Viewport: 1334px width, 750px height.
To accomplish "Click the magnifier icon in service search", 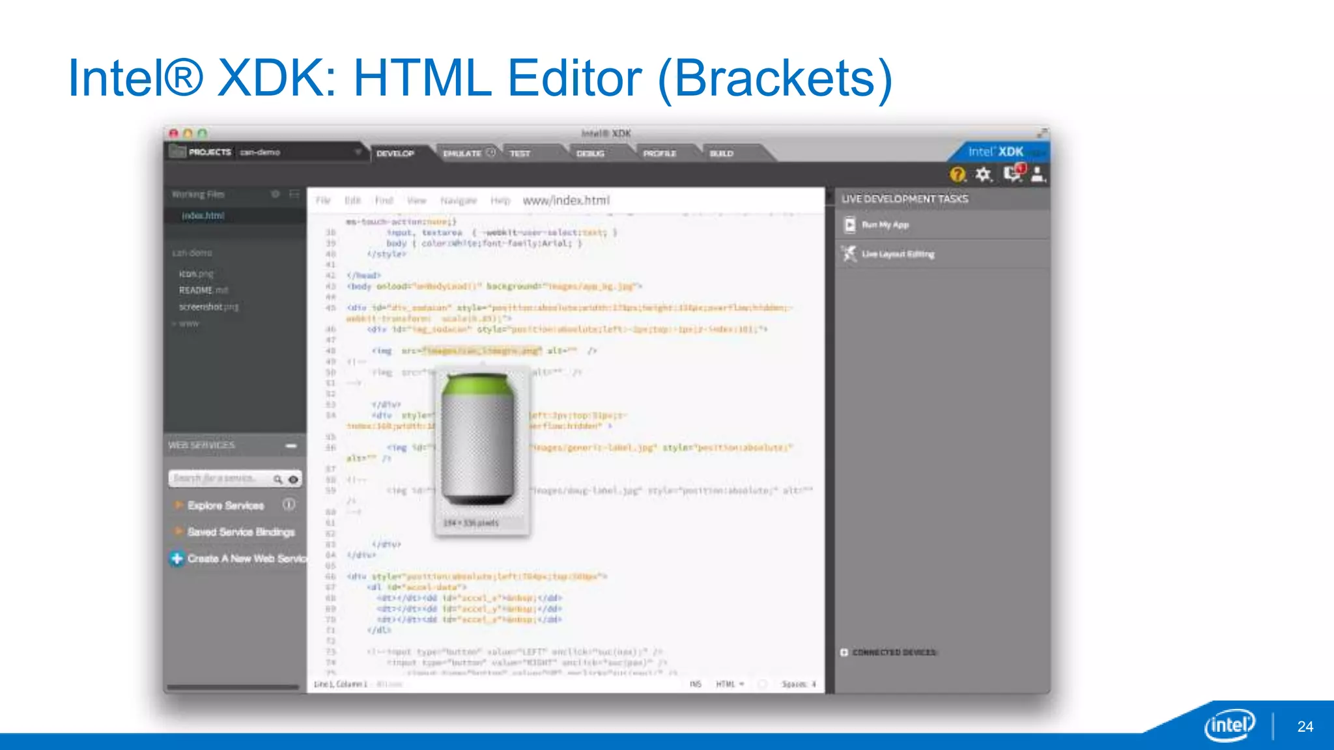I will click(278, 479).
